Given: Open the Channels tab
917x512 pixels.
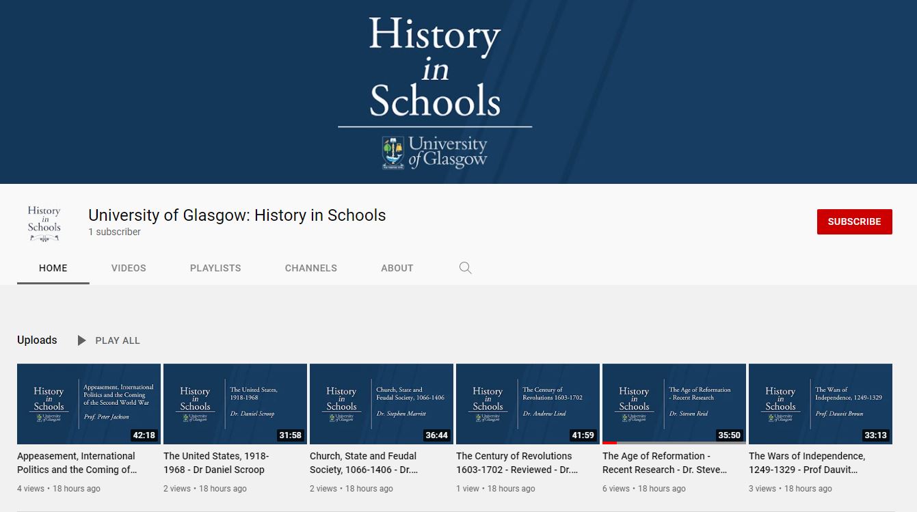Looking at the screenshot, I should pos(311,268).
